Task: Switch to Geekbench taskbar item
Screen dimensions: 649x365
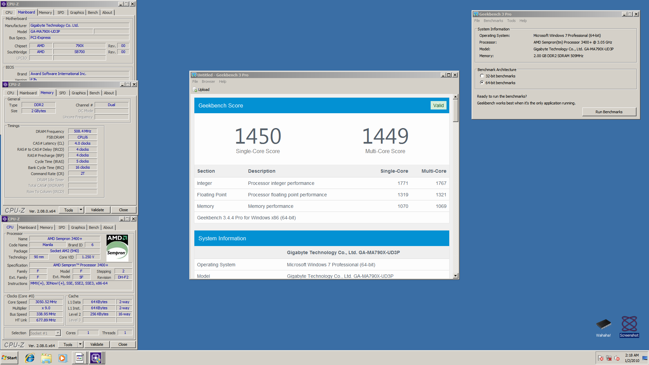Action: pos(79,358)
